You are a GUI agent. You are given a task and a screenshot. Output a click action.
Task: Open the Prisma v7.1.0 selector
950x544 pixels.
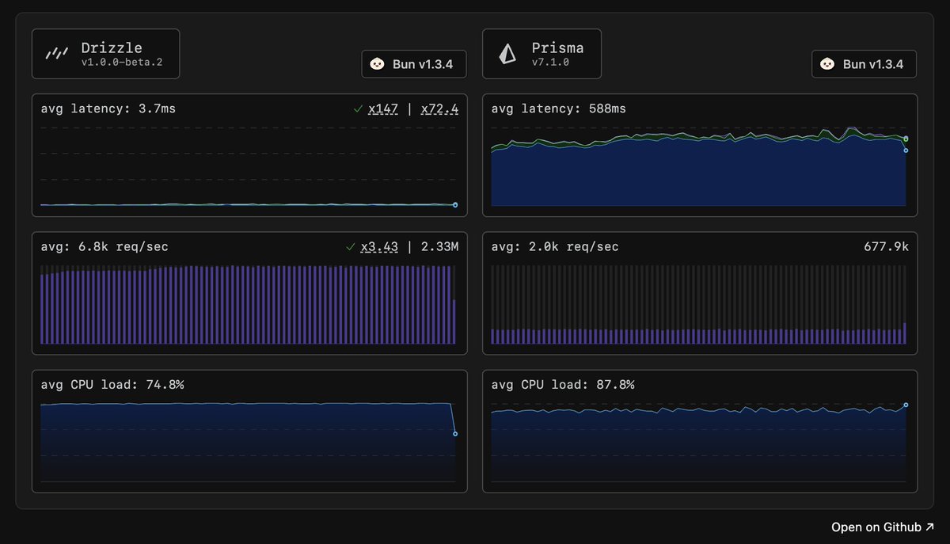click(x=541, y=54)
